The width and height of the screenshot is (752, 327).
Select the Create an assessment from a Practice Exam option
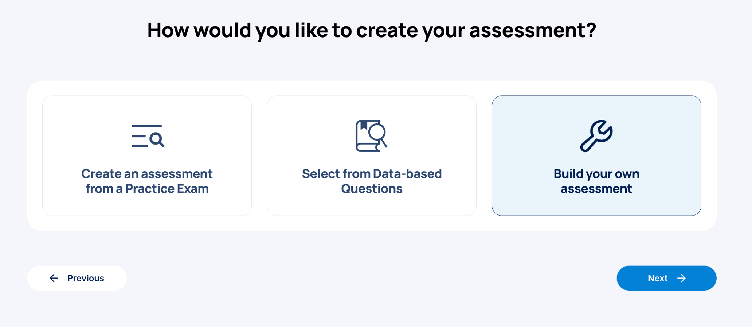tap(147, 155)
